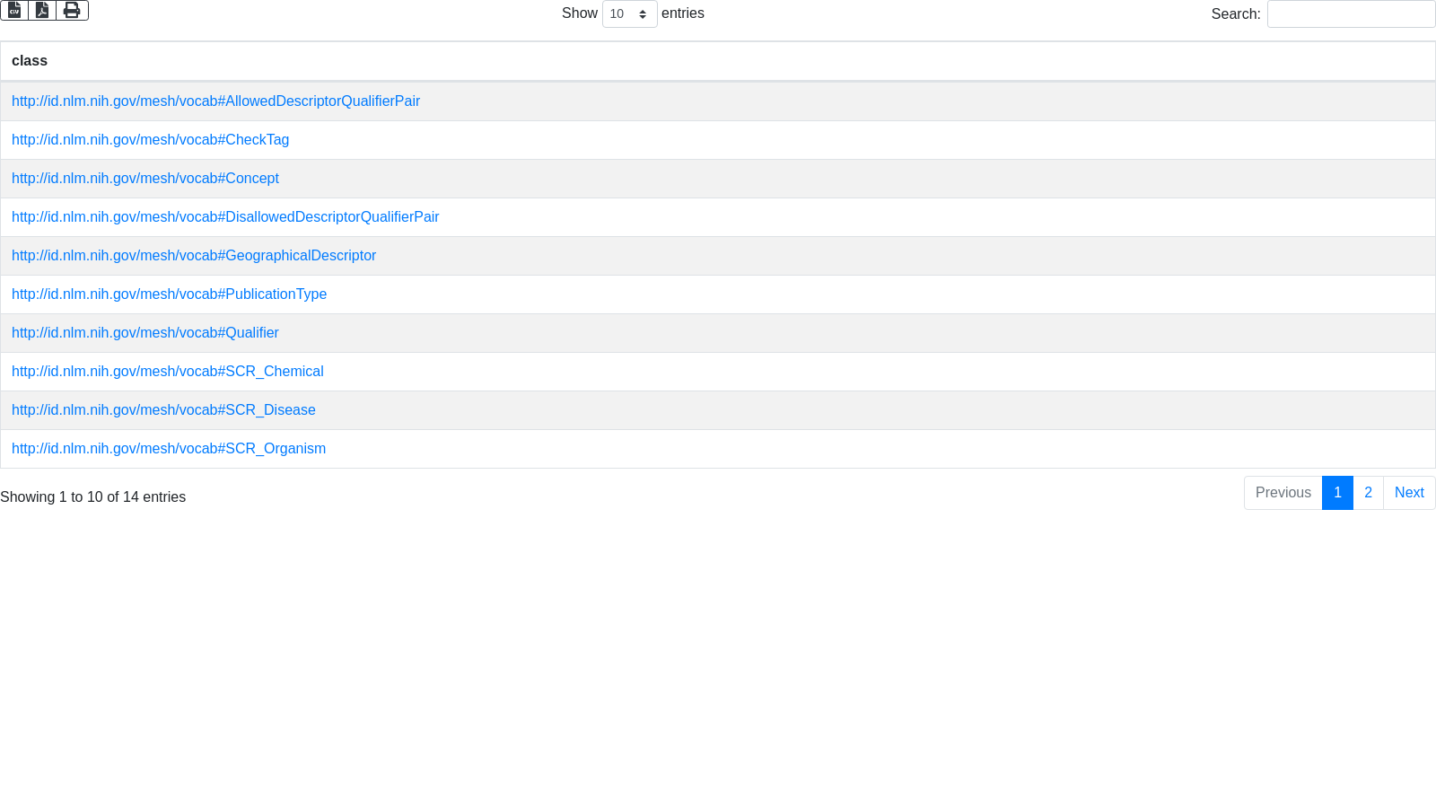
Task: Click into the Search input field
Action: (x=1351, y=14)
